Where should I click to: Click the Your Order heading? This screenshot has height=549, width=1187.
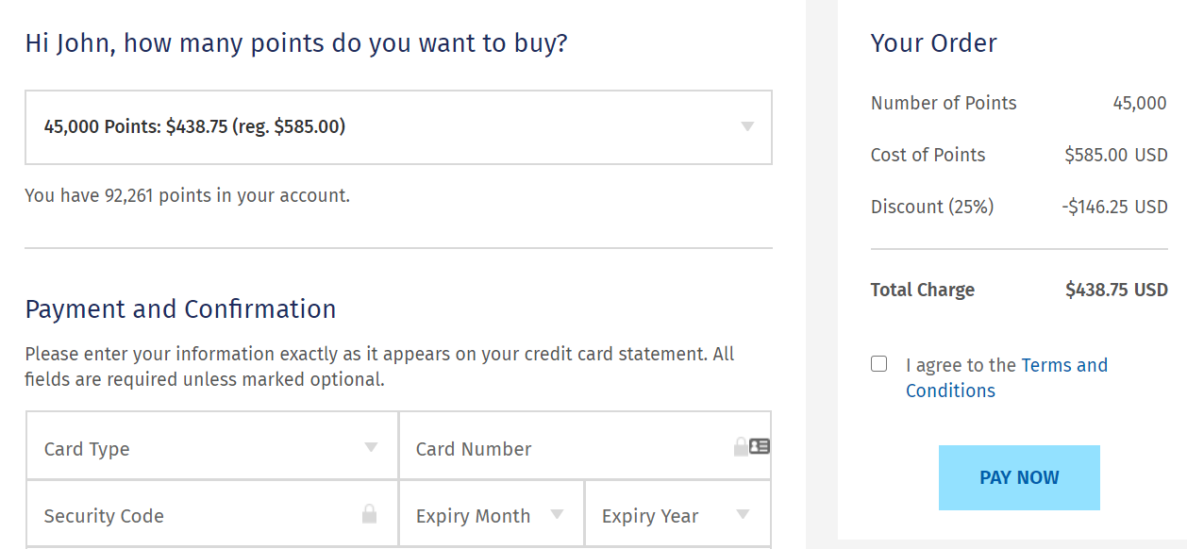coord(934,42)
